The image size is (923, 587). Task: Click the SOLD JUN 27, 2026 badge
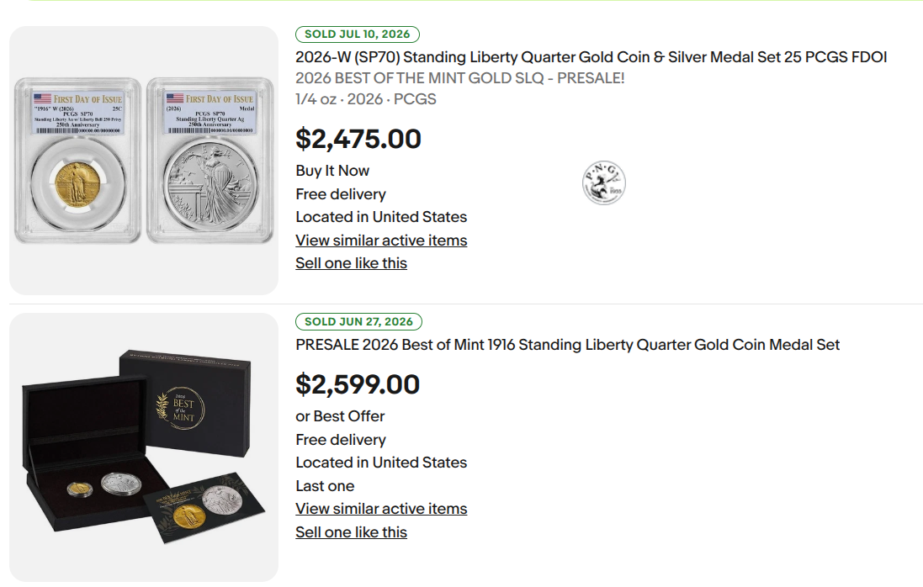point(358,322)
